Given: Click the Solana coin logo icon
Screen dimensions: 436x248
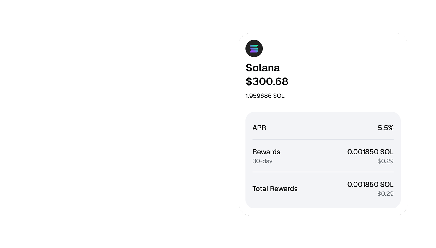Looking at the screenshot, I should coord(254,48).
